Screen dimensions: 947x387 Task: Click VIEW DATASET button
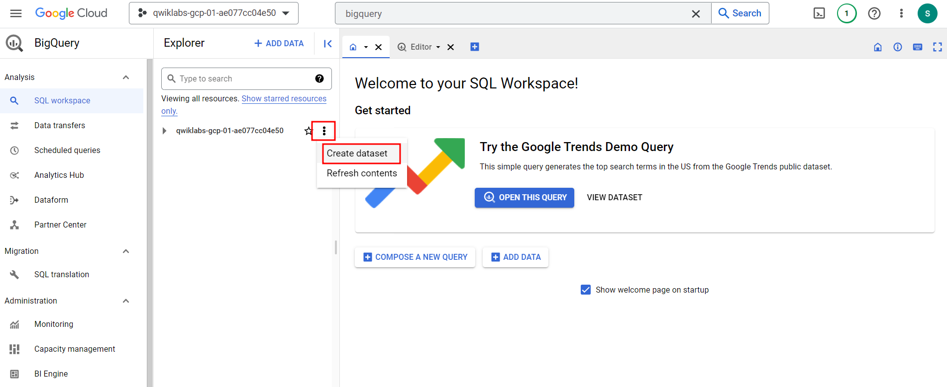pyautogui.click(x=615, y=198)
